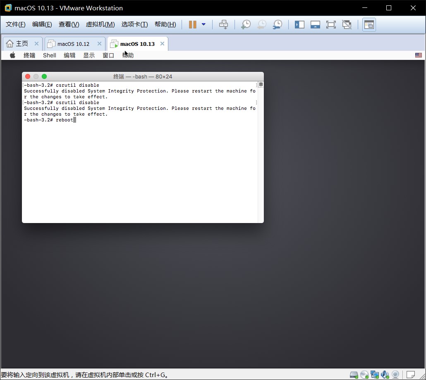Open the 选项卡(T) menu
This screenshot has width=426, height=380.
click(134, 24)
